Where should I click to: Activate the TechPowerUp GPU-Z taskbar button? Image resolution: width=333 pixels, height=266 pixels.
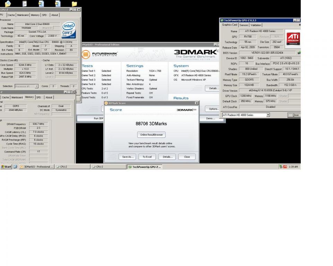145,167
